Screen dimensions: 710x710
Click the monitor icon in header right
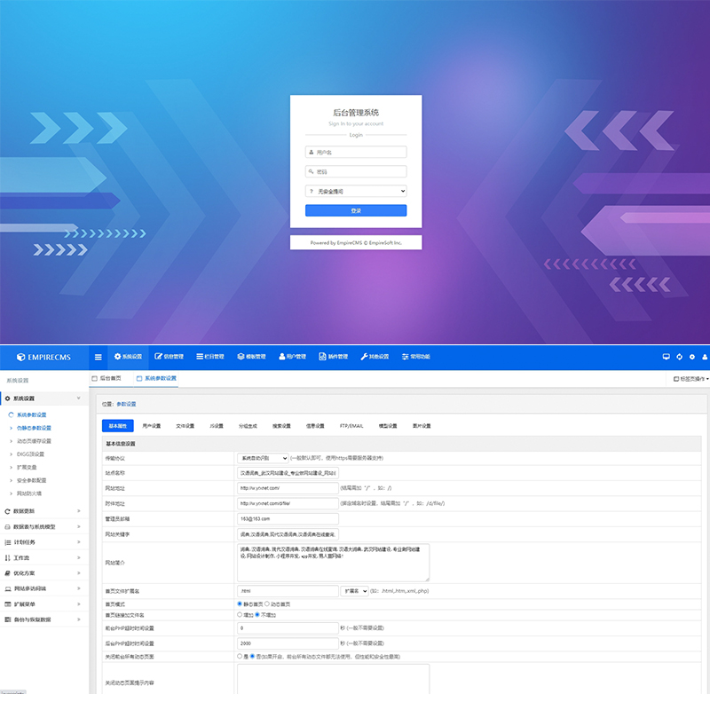coord(667,357)
